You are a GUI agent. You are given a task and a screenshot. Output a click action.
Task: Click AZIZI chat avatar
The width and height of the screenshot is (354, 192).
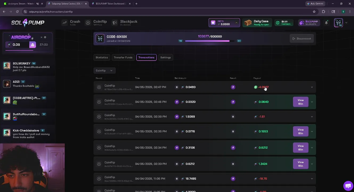[7, 84]
